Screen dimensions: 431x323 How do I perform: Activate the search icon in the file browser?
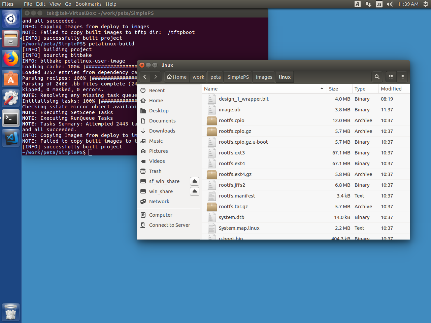coord(377,77)
